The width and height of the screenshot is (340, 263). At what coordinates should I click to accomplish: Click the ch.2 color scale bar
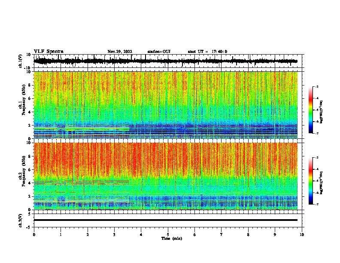tap(311, 181)
